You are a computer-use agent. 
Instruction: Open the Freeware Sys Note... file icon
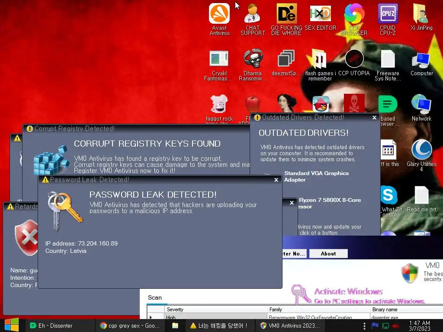pyautogui.click(x=388, y=66)
